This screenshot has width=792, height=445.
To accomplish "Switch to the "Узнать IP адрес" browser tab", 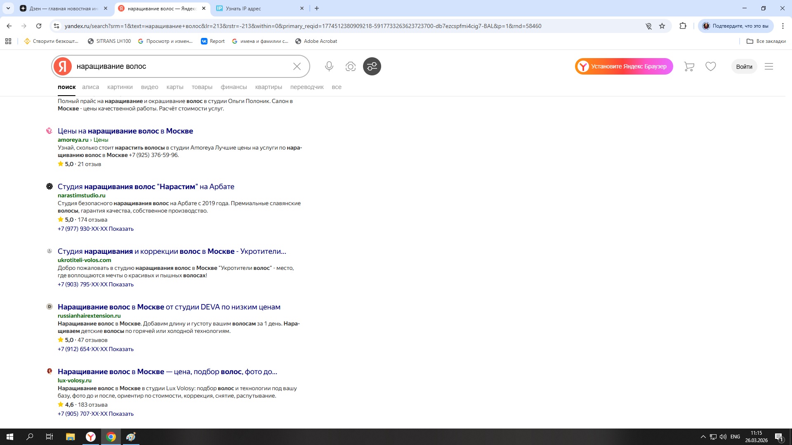I will point(243,8).
